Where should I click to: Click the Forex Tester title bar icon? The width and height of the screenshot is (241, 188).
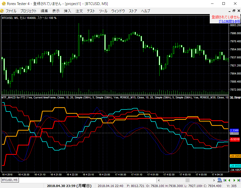point(4,4)
